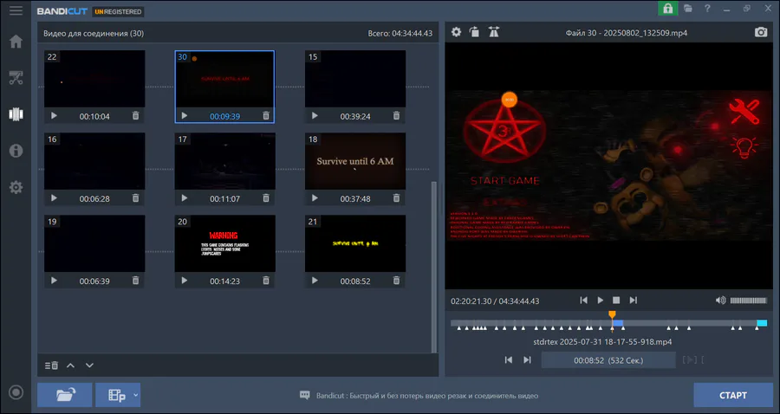Play the video in preview player
780x414 pixels.
pos(601,301)
